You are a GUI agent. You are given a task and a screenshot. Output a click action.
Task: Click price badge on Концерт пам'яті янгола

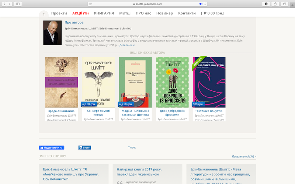pos(89,104)
